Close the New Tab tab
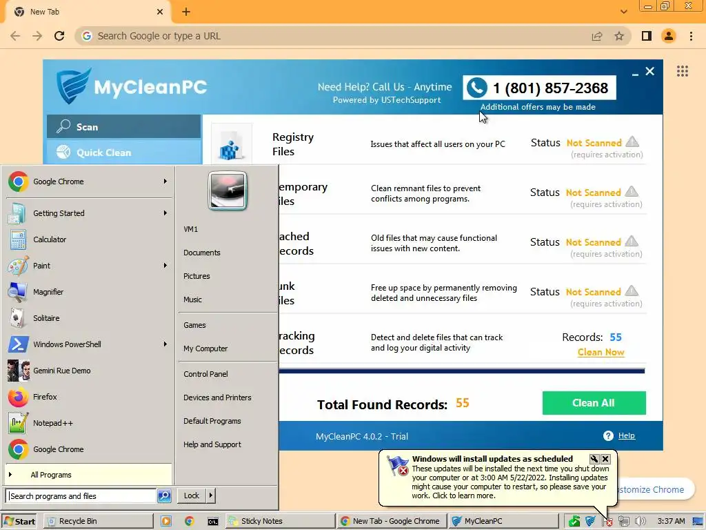 click(160, 12)
